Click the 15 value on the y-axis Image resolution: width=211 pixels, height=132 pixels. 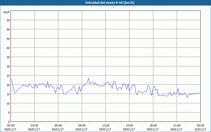pyautogui.click(x=8, y=94)
